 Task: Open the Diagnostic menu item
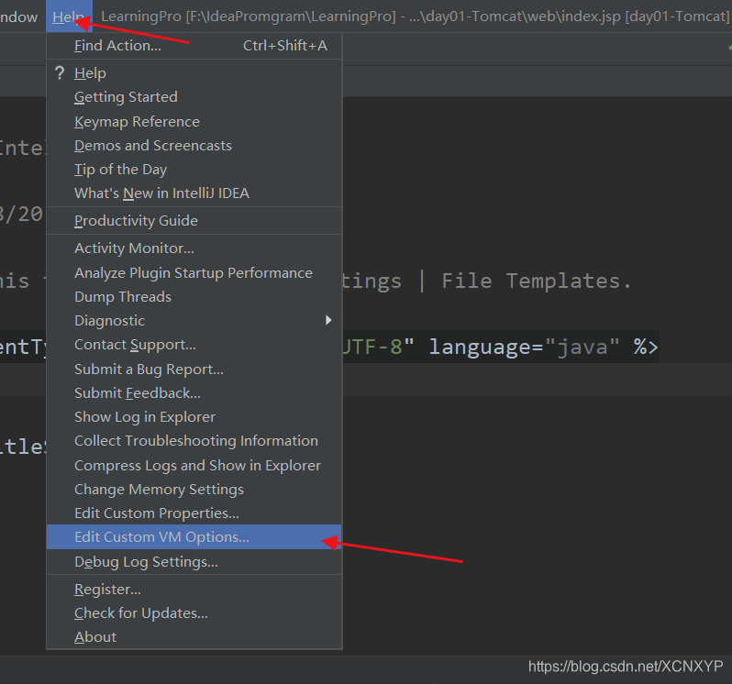(194, 321)
